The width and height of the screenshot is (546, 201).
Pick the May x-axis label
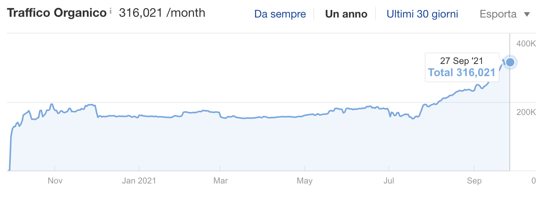305,181
